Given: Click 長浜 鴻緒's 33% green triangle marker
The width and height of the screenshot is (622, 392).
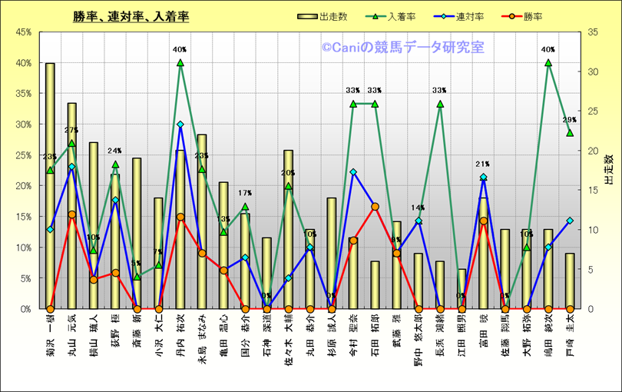Looking at the screenshot, I should coord(440,104).
